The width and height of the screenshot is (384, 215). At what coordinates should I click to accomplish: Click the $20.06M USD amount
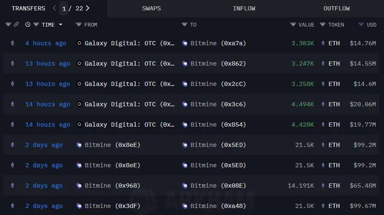pyautogui.click(x=363, y=105)
